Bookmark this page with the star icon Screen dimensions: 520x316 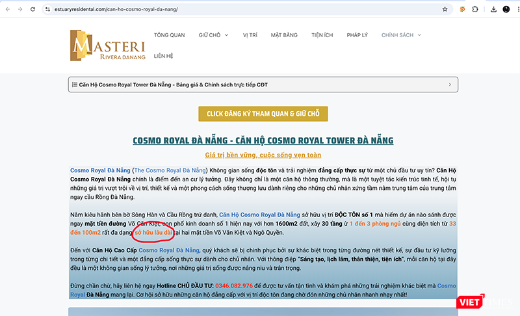pos(445,10)
